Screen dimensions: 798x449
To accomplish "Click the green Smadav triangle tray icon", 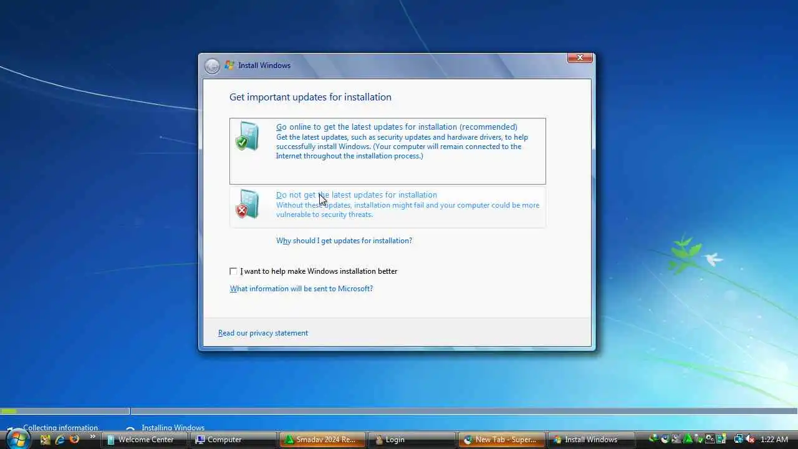I will pyautogui.click(x=688, y=440).
